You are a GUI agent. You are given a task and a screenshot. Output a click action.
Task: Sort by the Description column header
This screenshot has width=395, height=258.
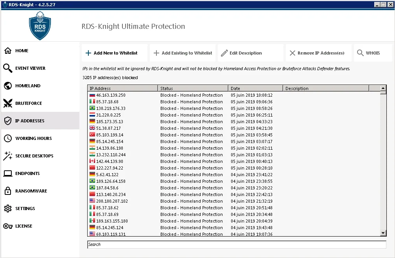pyautogui.click(x=326, y=88)
